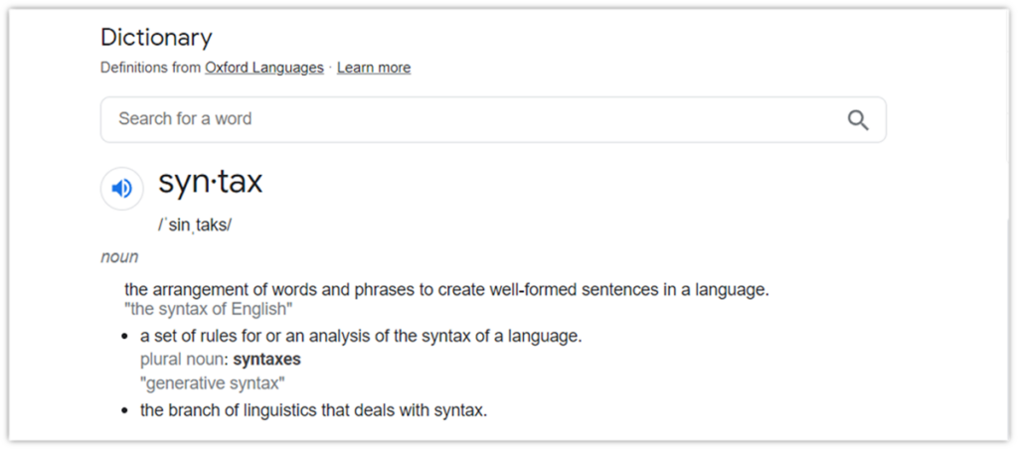Screen dimensions: 1018x450
Task: Click the phonetic spelling of syntax
Action: (x=194, y=225)
